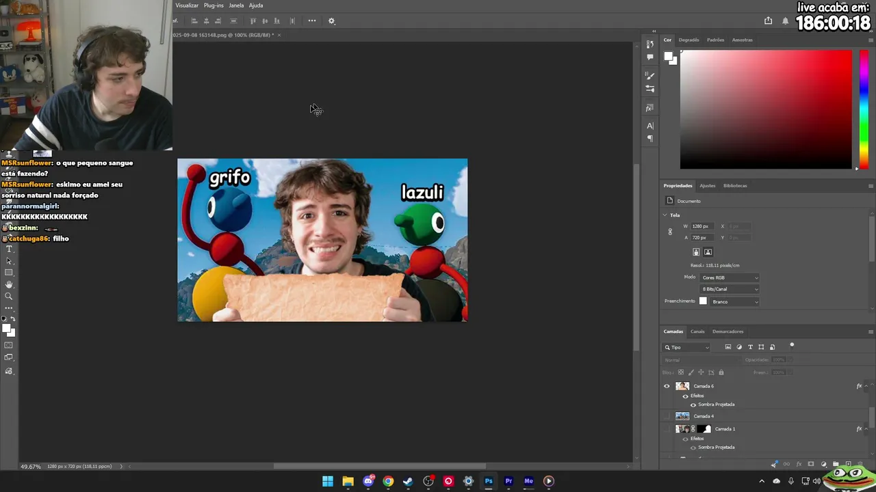Hide Sombra Projetada effect of Camada 6
The width and height of the screenshot is (876, 492).
coord(693,405)
